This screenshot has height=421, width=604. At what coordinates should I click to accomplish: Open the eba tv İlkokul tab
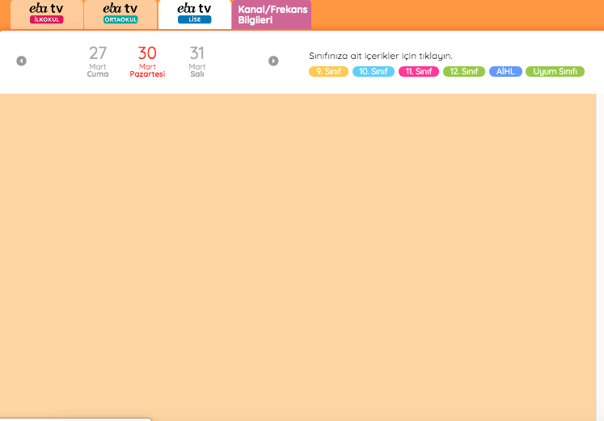(46, 14)
